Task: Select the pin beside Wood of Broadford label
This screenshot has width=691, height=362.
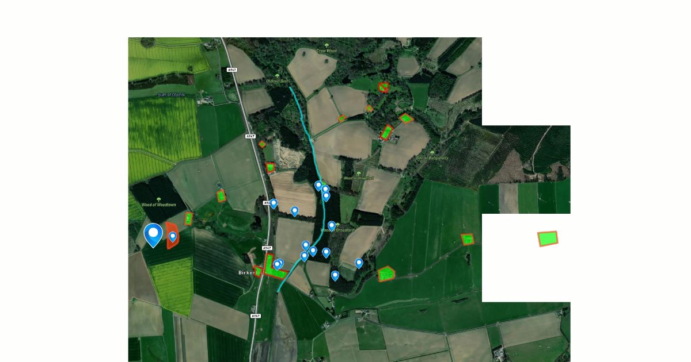Action: click(332, 226)
